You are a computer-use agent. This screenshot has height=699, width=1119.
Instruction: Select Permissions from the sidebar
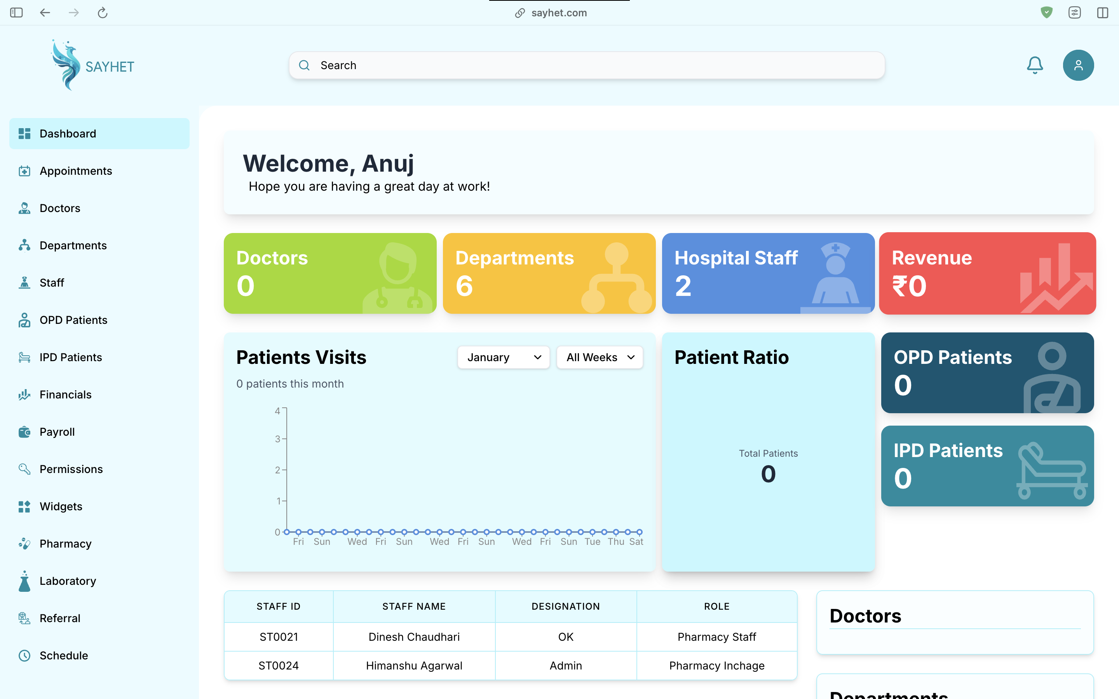pos(71,469)
